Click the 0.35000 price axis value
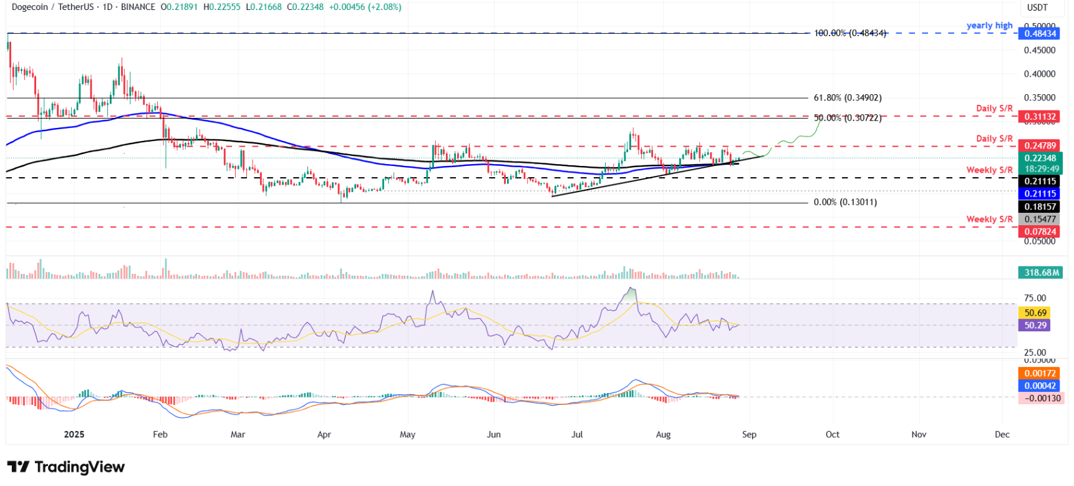 pos(1040,98)
